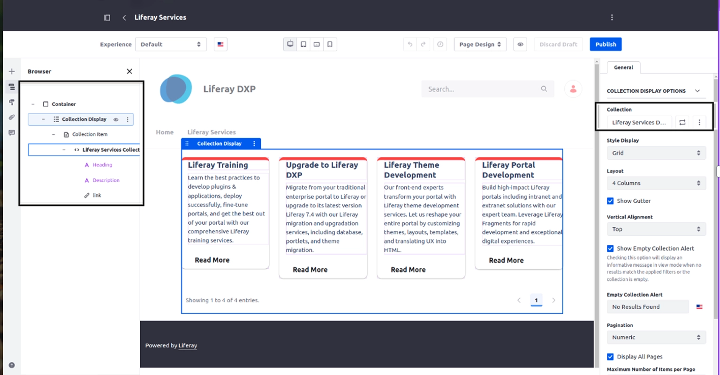Screen dimensions: 720x375
Task: Select the US English language flag
Action: (220, 44)
